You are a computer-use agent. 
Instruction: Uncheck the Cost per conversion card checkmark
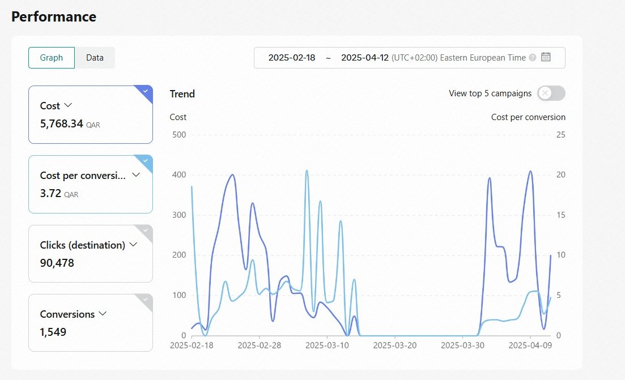tap(146, 161)
